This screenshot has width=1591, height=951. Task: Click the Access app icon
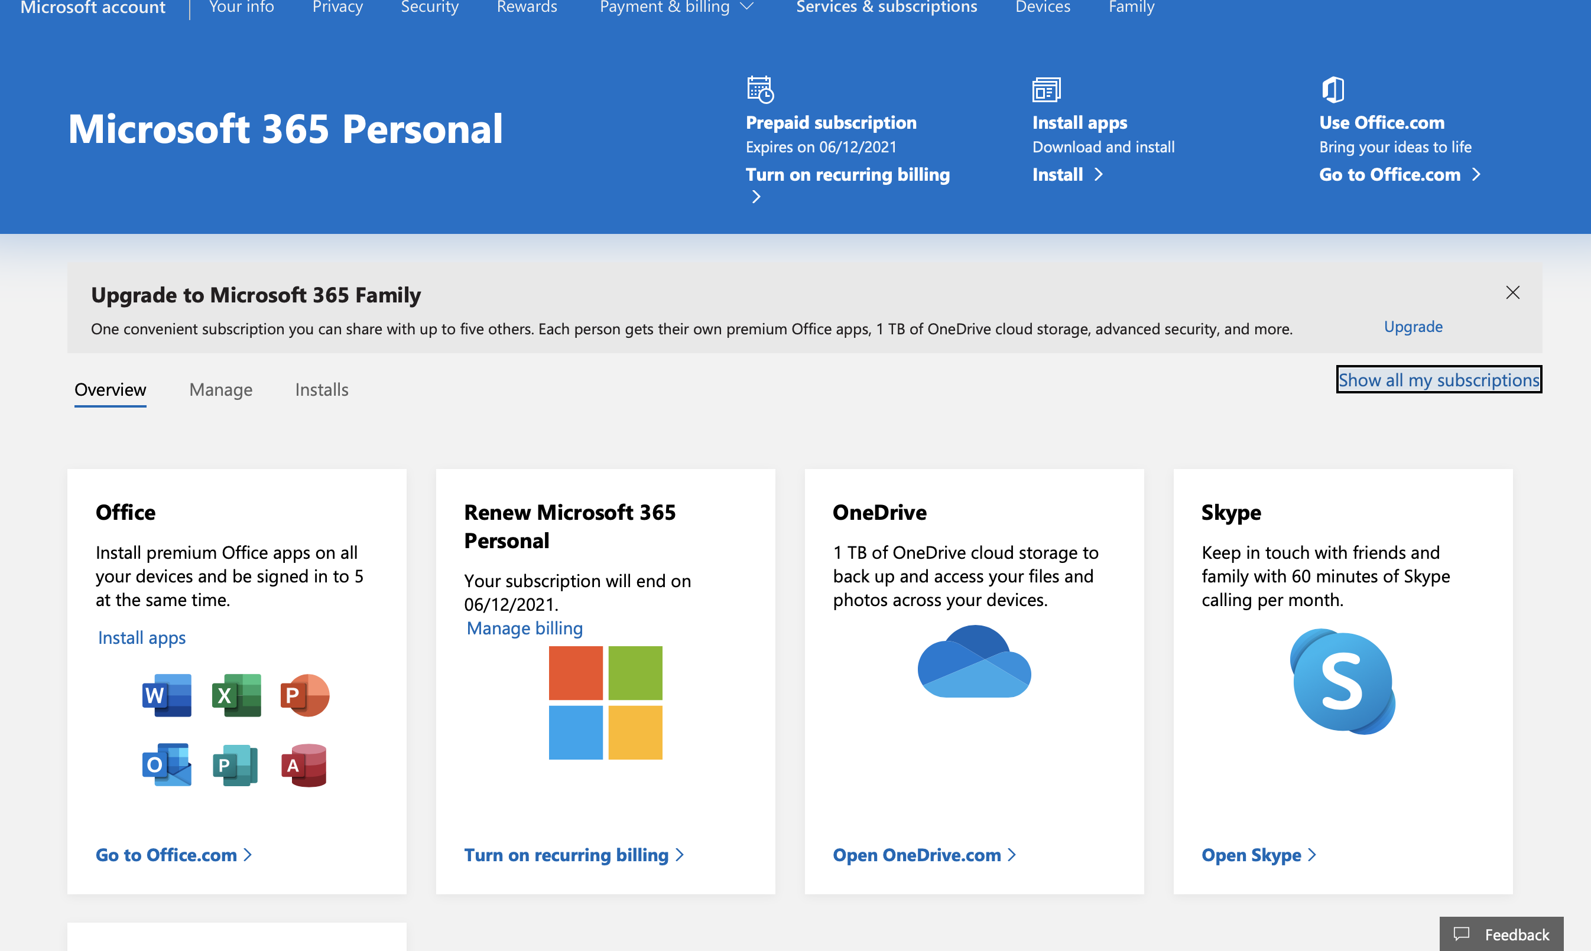click(304, 765)
